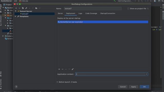This screenshot has height=92, width=164.
Task: Copy configuration icon in dialog toolbar
Action: pos(23,8)
